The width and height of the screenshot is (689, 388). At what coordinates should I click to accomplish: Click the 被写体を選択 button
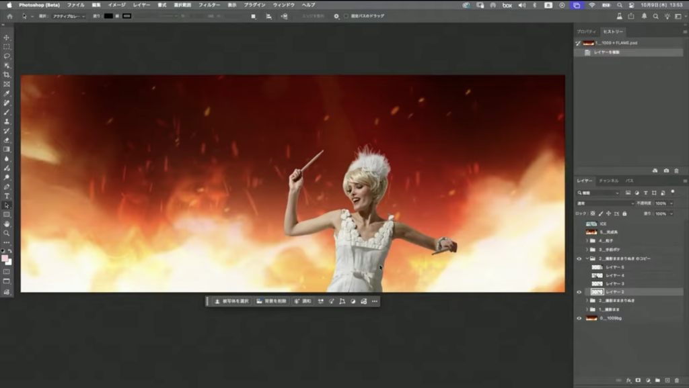231,301
